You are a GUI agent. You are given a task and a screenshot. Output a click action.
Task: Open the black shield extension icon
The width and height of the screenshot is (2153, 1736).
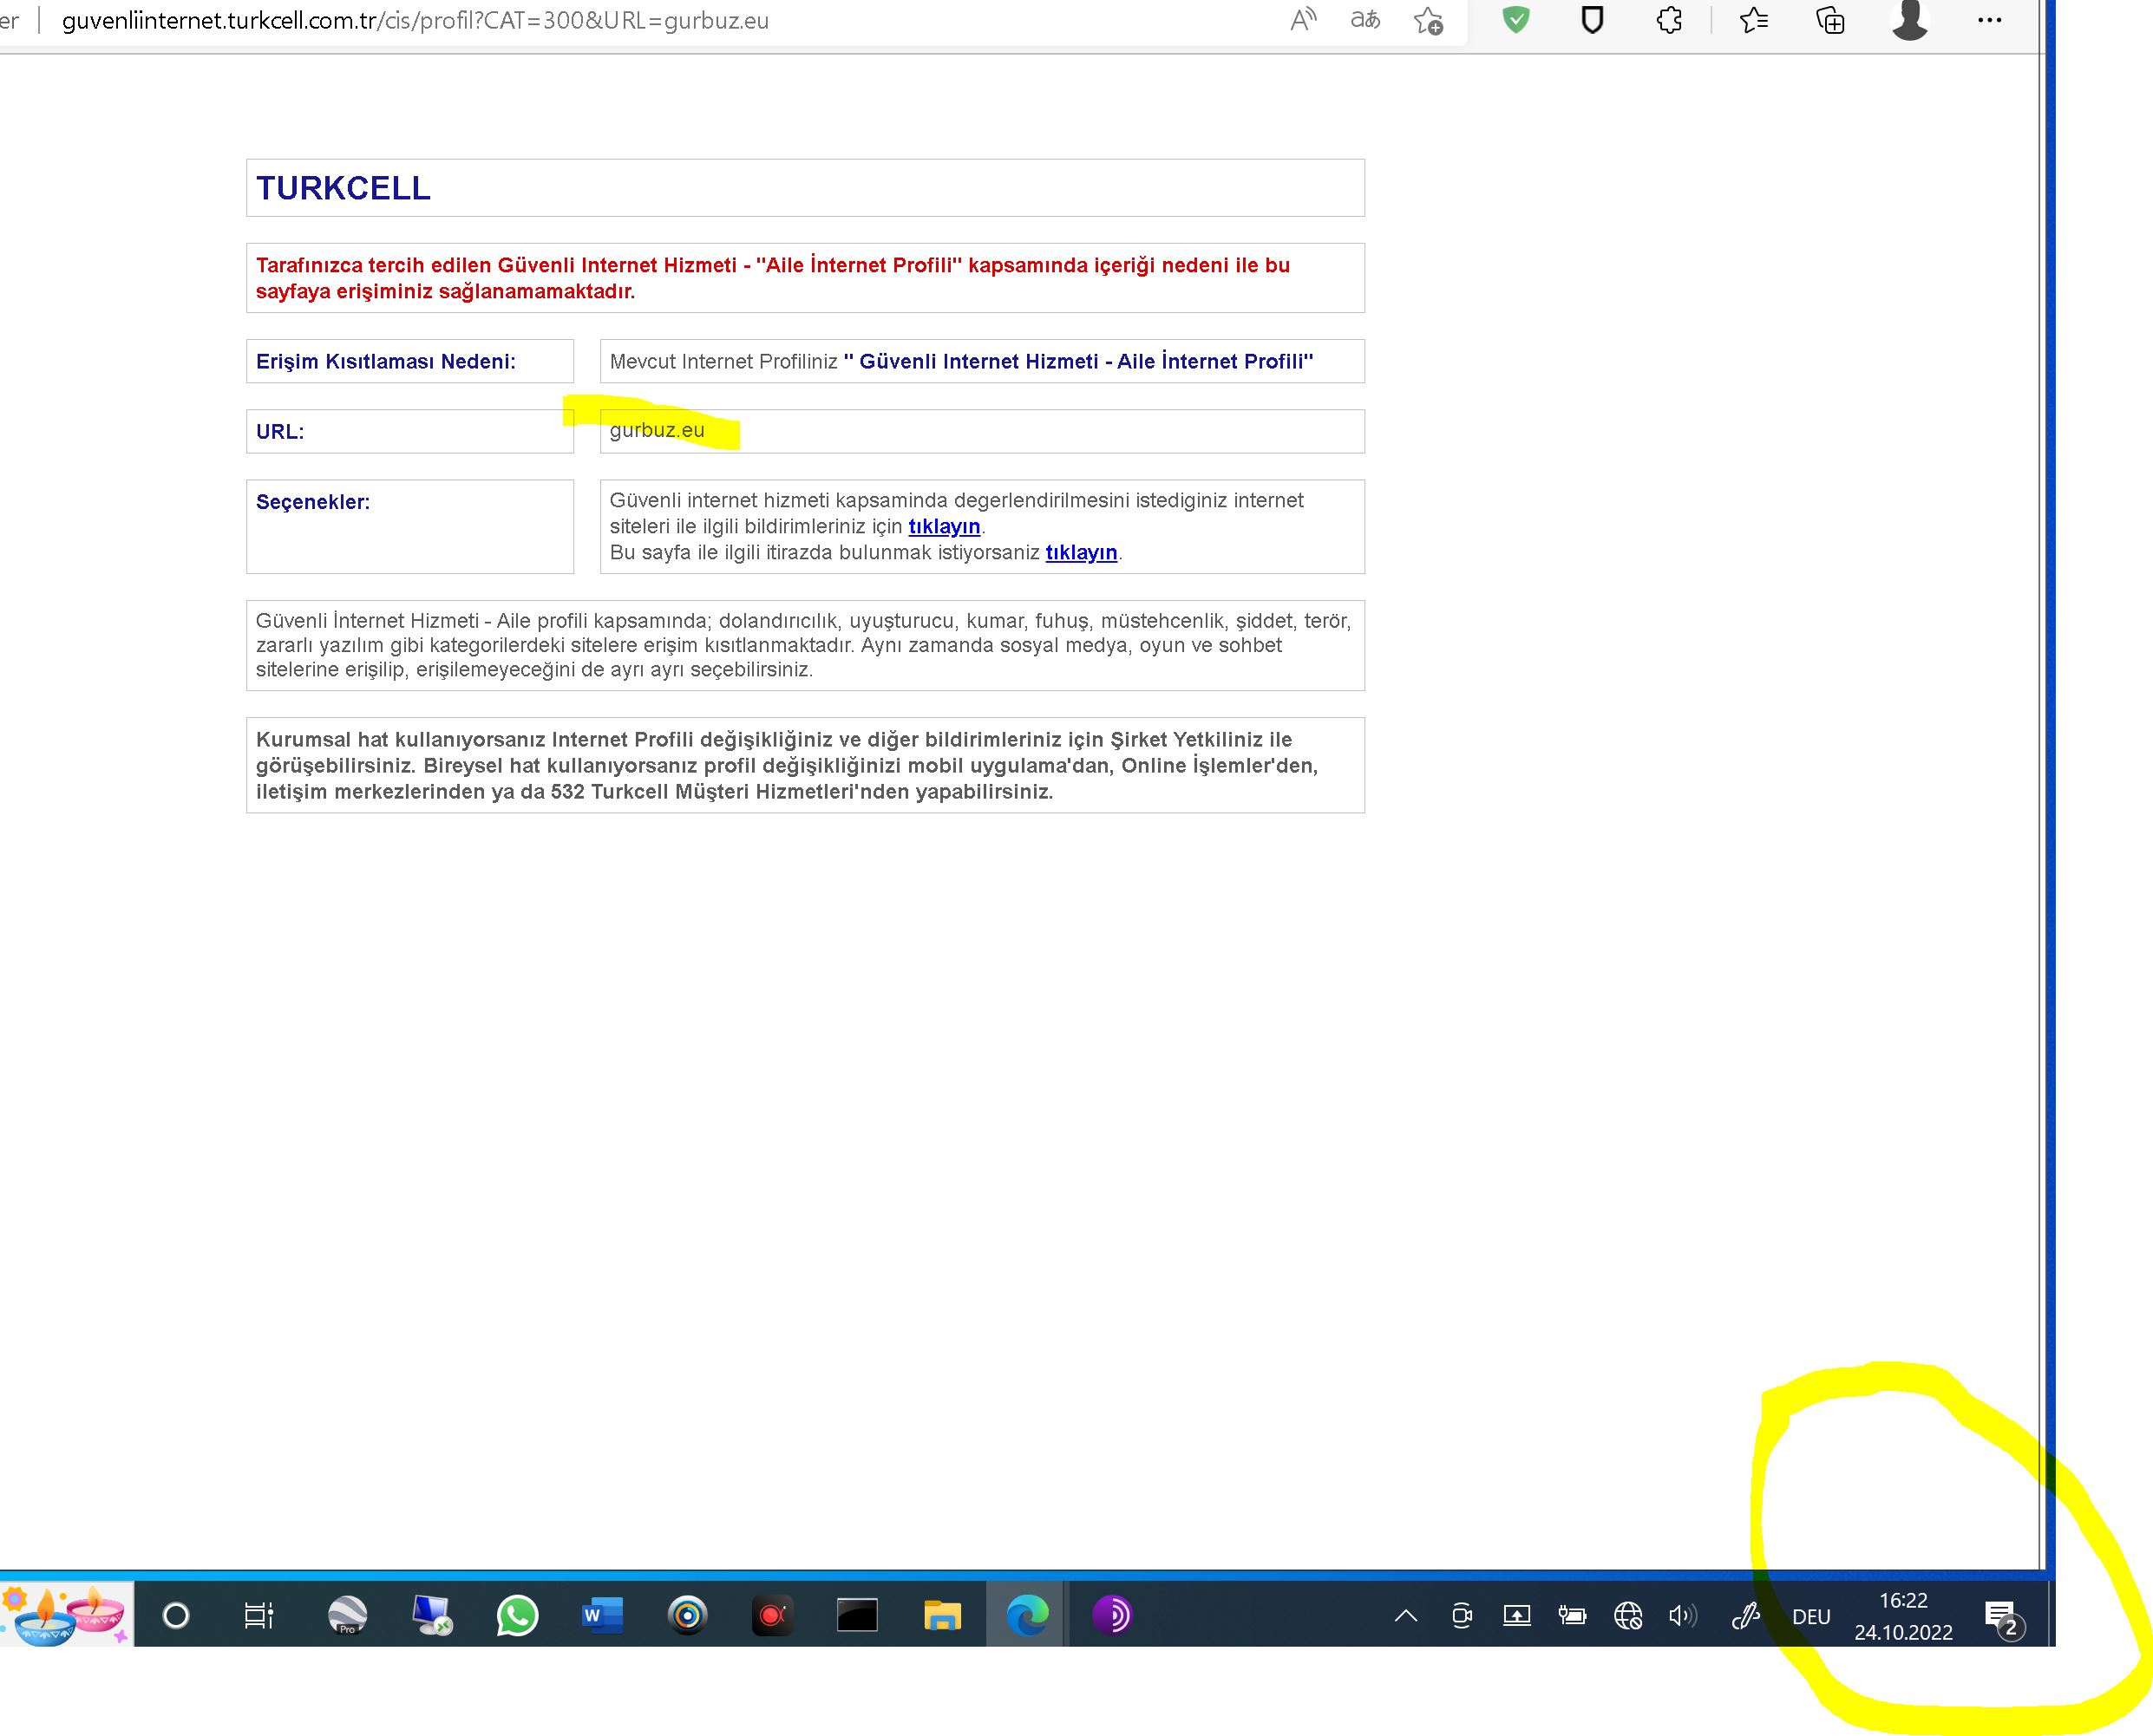tap(1592, 20)
